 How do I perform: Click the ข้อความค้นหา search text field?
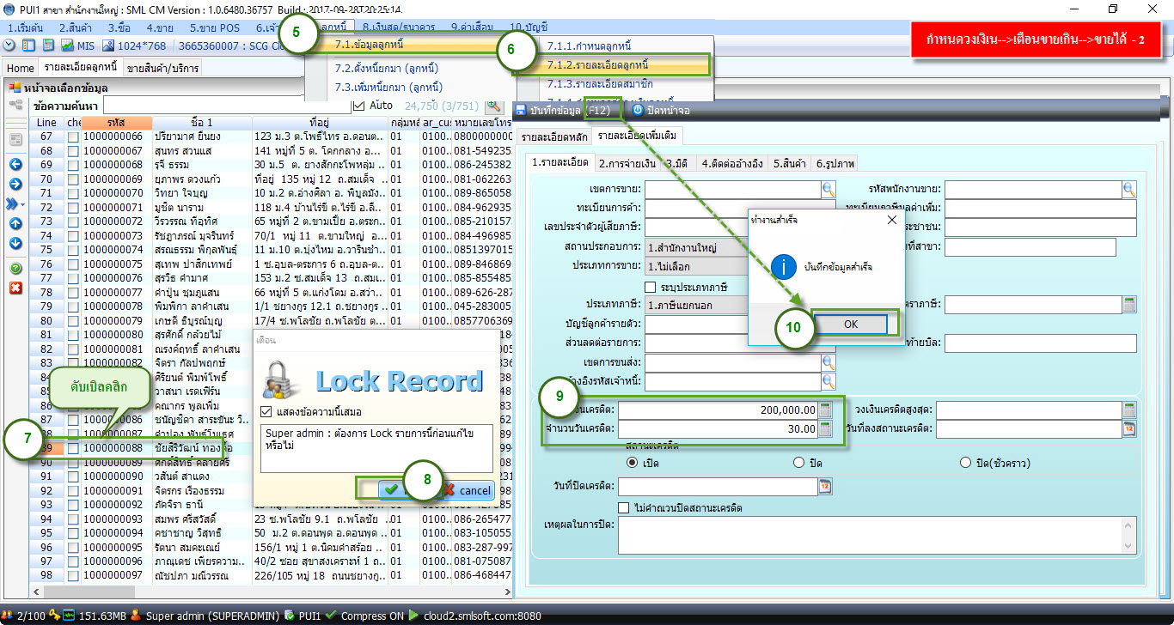225,106
